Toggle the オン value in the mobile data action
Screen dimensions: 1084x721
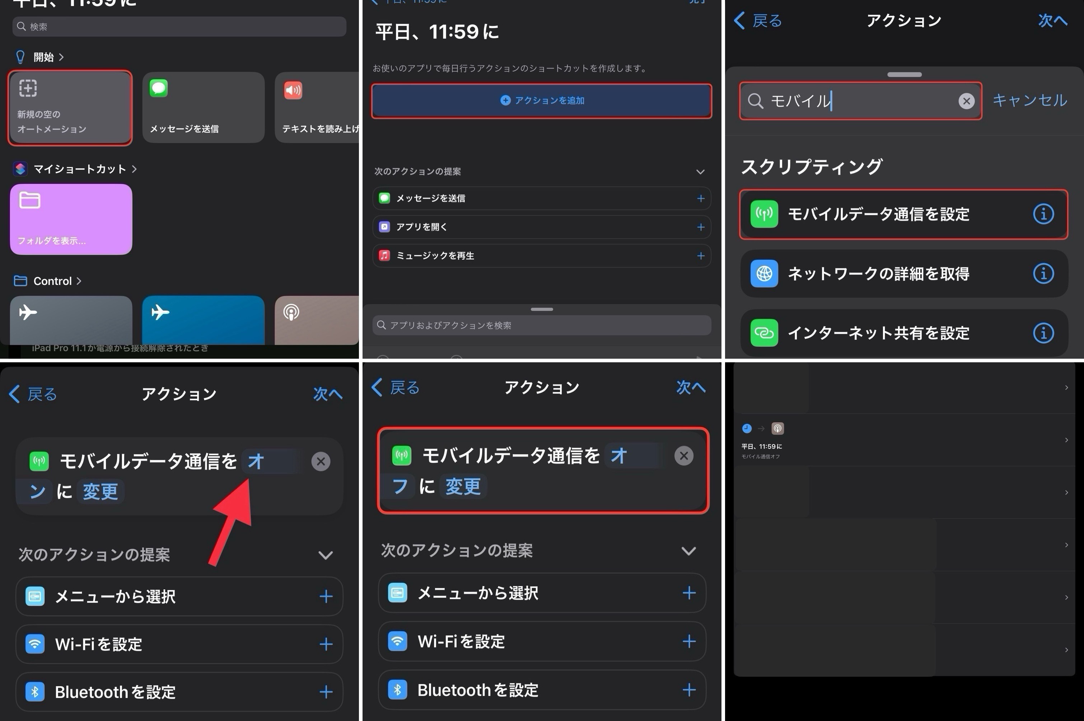point(257,461)
